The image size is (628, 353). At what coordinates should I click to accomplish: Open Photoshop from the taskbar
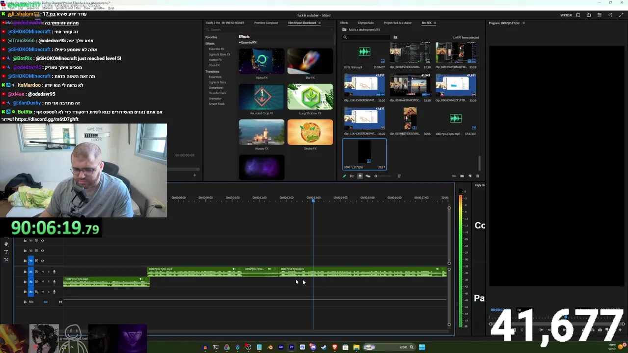[302, 347]
